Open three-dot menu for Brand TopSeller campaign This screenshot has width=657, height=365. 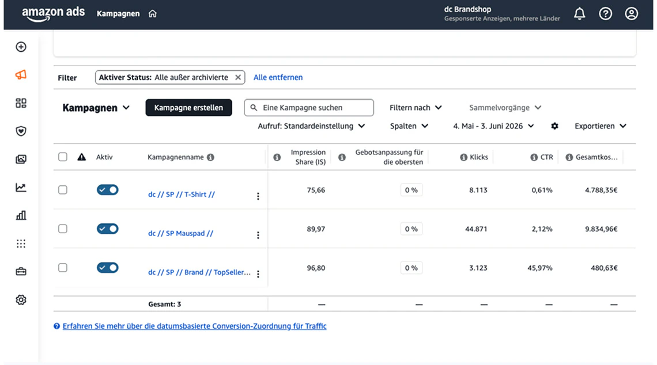tap(258, 274)
